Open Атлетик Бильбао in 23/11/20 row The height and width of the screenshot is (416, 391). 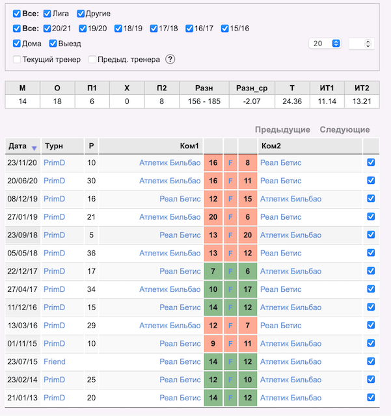tap(170, 162)
